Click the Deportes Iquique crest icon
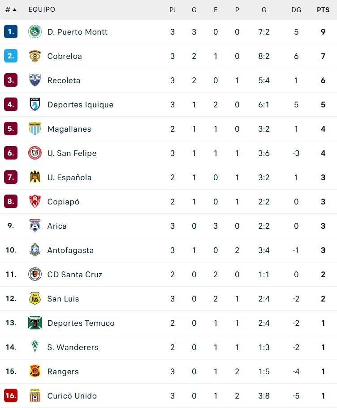337x408 pixels. click(35, 105)
